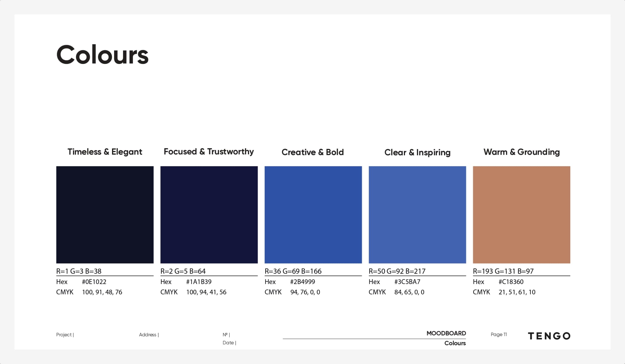The image size is (625, 364).
Task: Click the TENGO logo
Action: pyautogui.click(x=549, y=336)
